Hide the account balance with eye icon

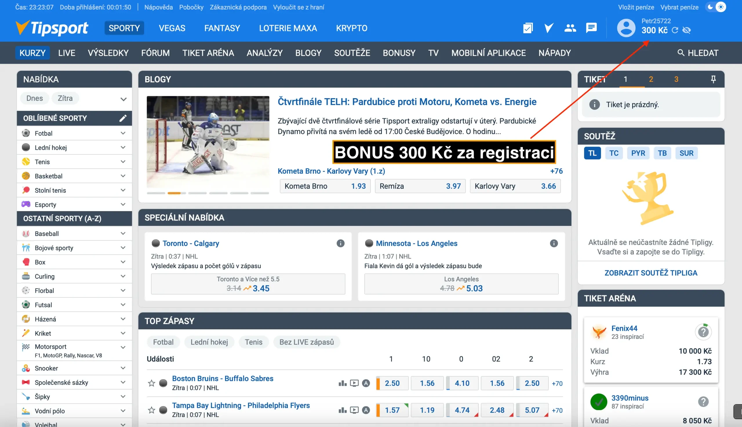tap(687, 30)
